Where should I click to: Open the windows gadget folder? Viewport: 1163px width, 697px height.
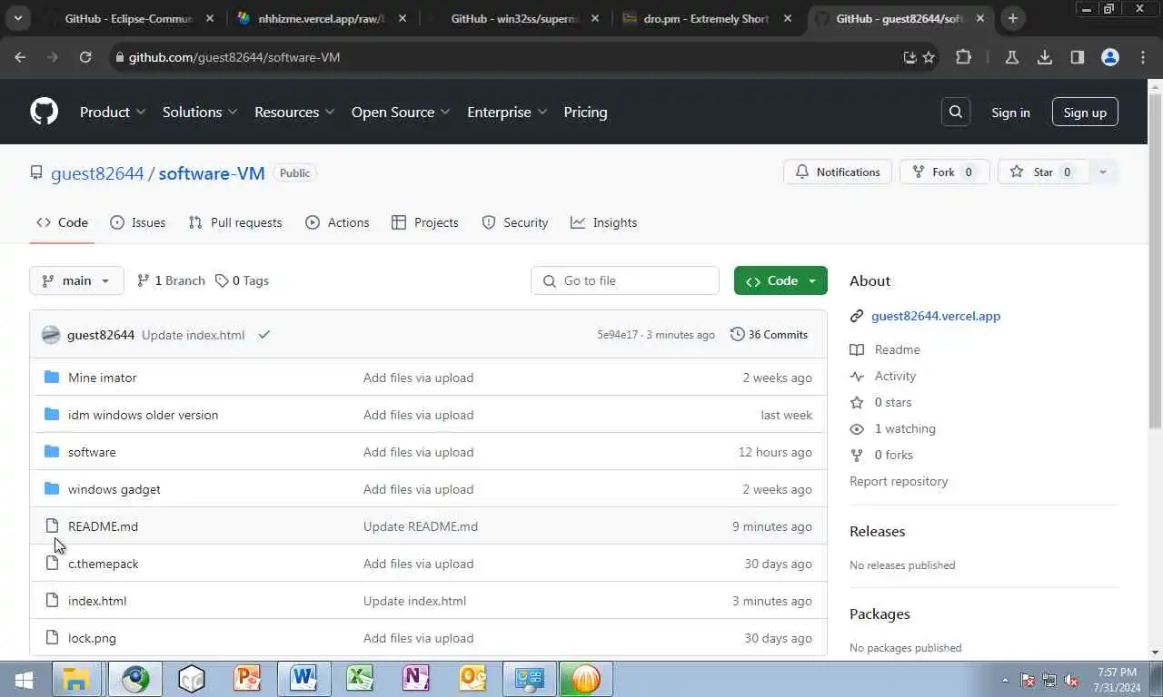[x=114, y=489]
